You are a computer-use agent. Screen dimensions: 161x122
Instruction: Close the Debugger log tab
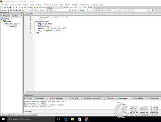point(130,98)
